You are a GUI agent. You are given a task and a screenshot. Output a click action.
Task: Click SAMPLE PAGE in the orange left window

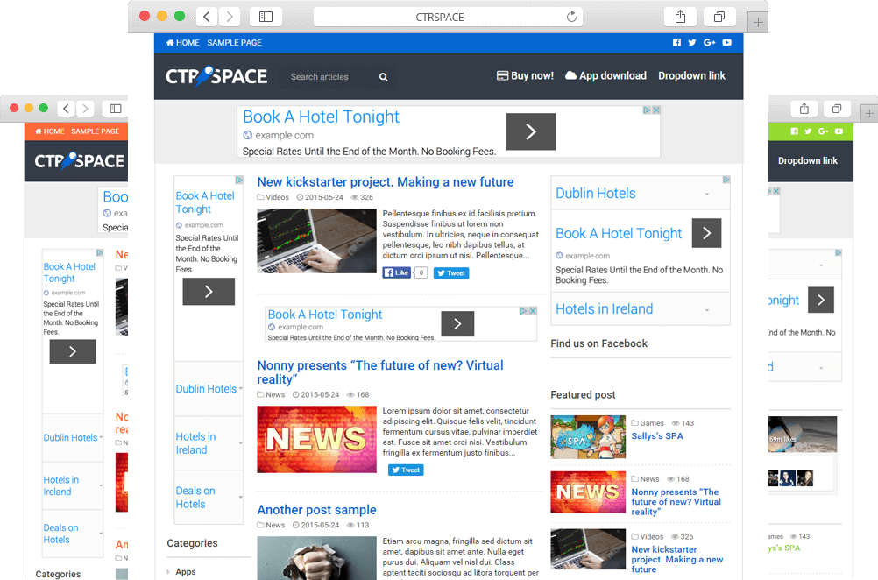[x=95, y=131]
